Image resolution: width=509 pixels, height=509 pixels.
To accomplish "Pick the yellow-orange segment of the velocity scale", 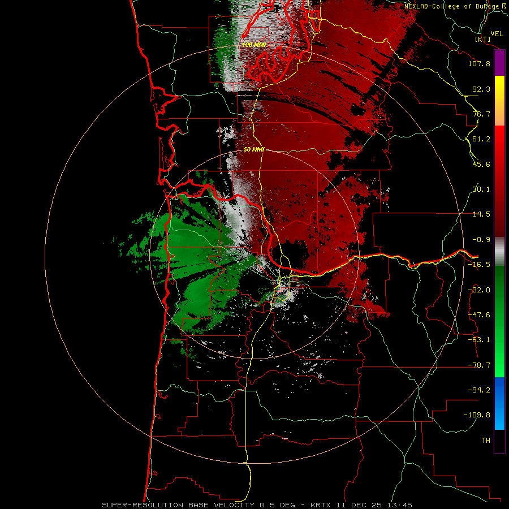I will [x=499, y=101].
